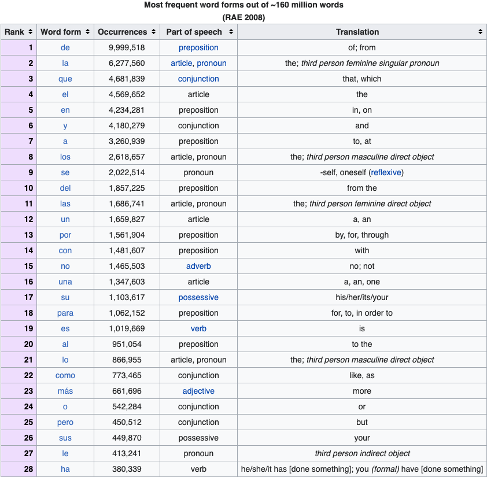Sort the Translation column via arrow icon
487x477 pixels.
(480, 32)
